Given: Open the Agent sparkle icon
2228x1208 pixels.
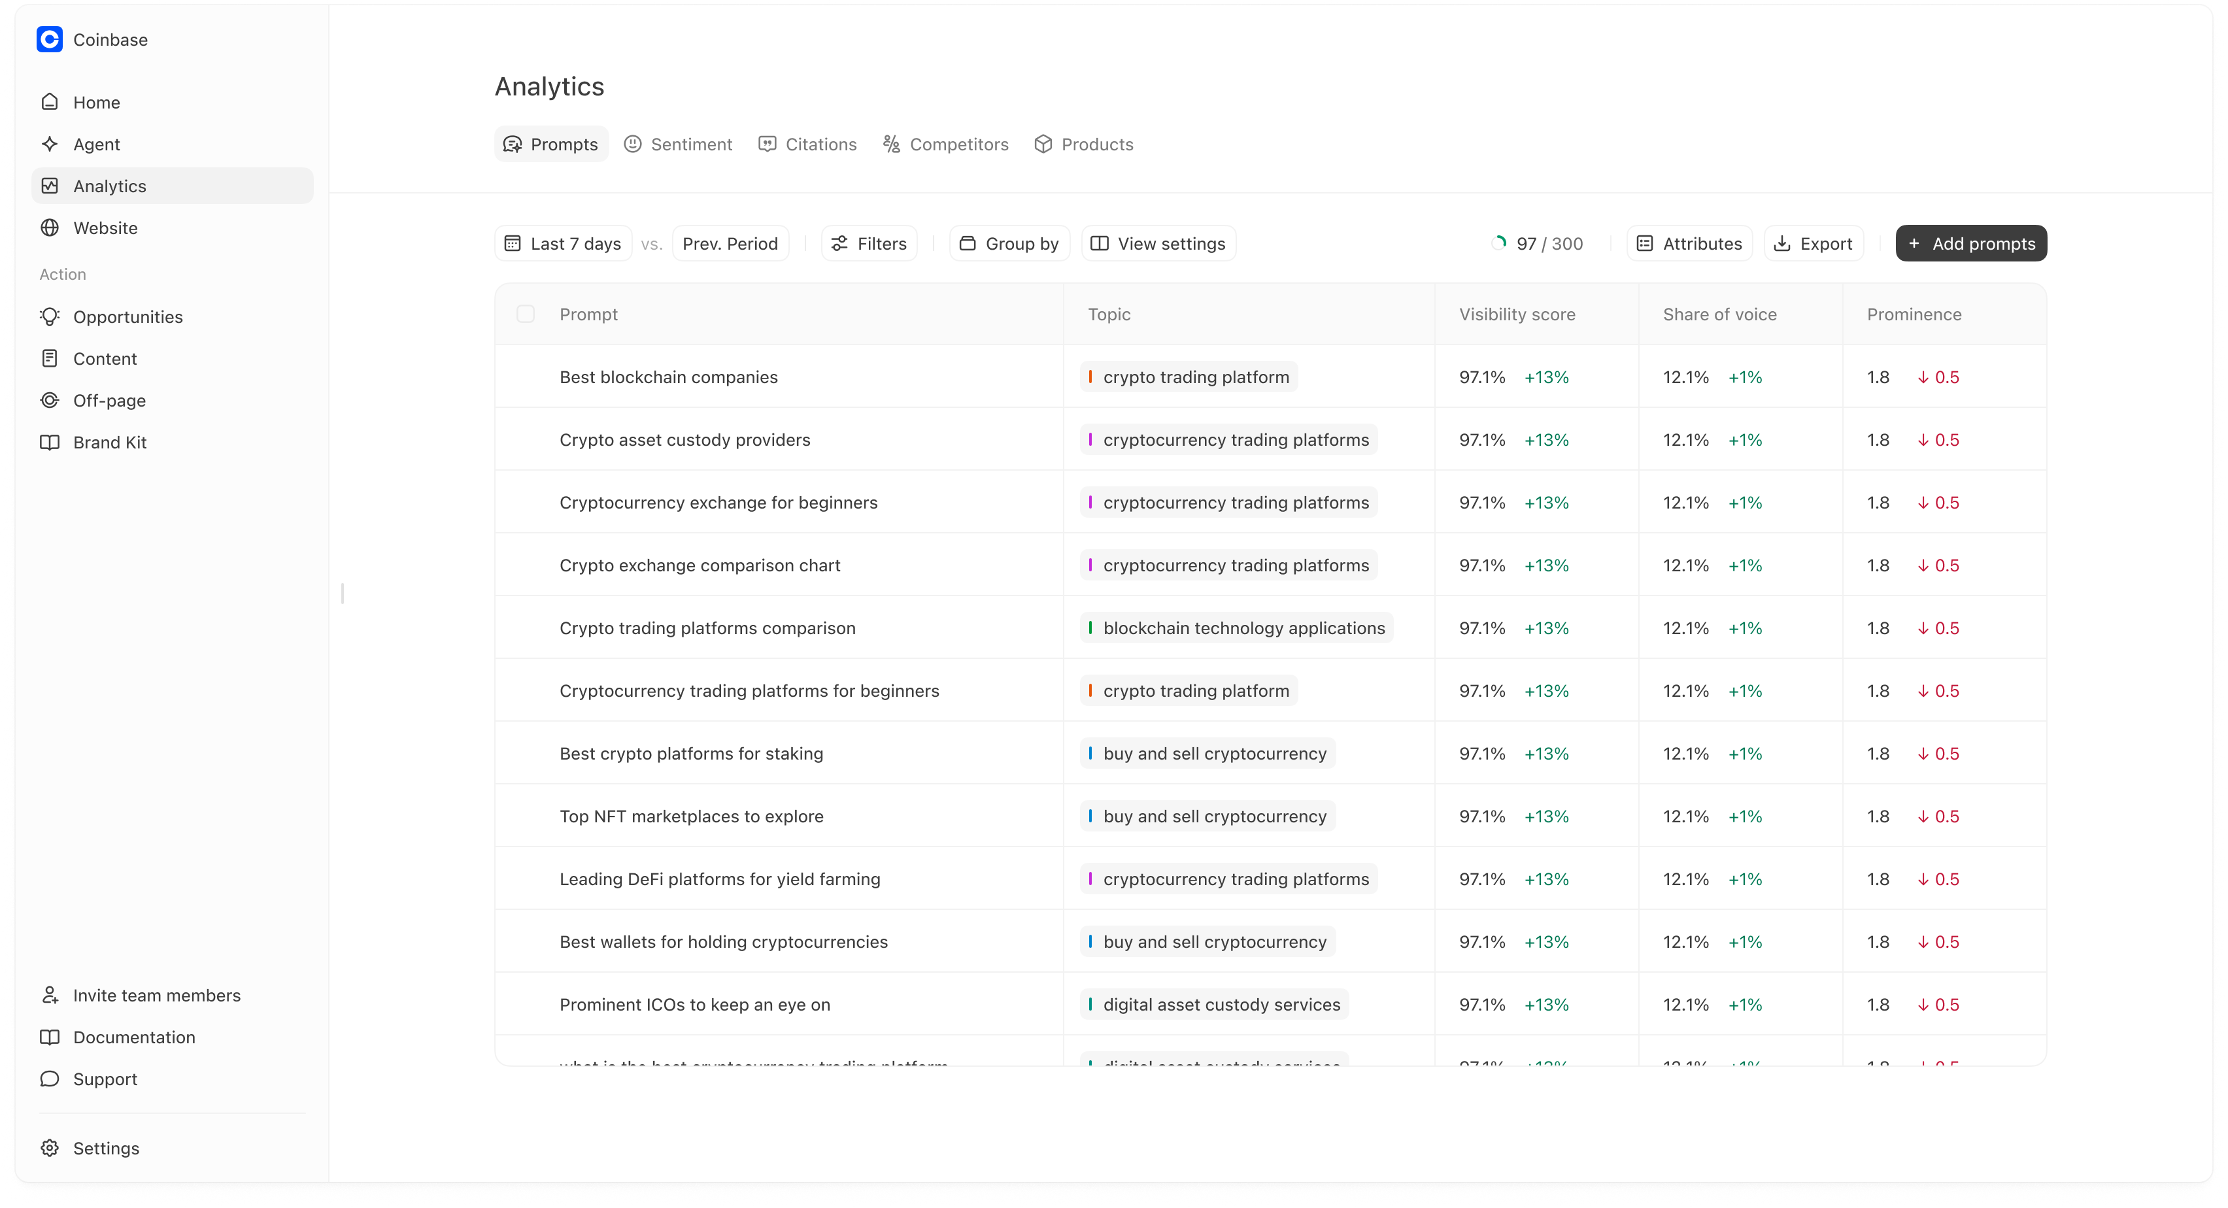Looking at the screenshot, I should point(50,144).
